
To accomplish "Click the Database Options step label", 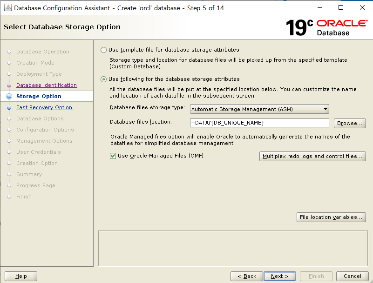I will [x=40, y=118].
